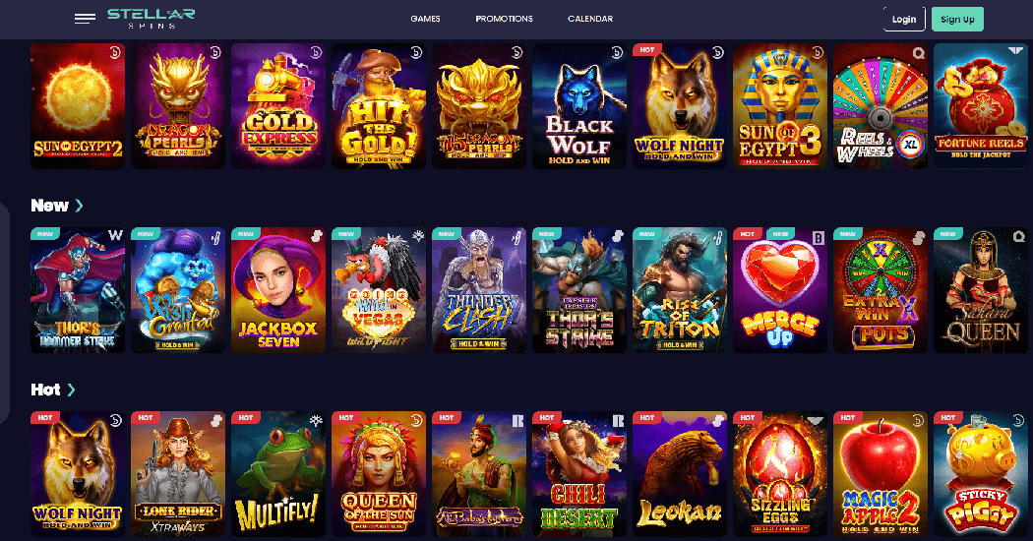Click the Sign Up button
Screen dimensions: 1033x541
click(x=957, y=19)
